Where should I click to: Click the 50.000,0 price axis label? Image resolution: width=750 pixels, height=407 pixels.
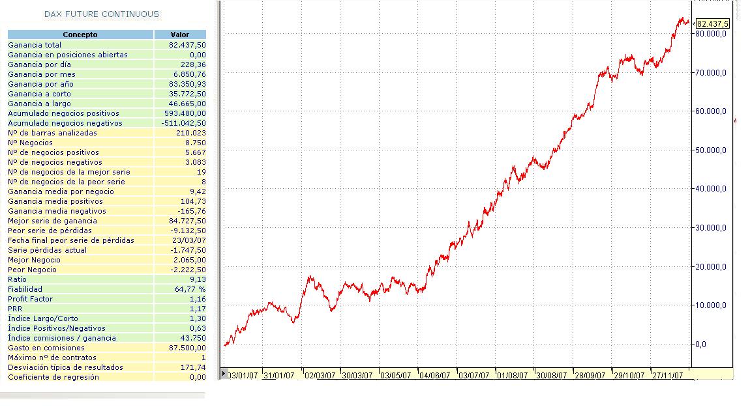710,150
